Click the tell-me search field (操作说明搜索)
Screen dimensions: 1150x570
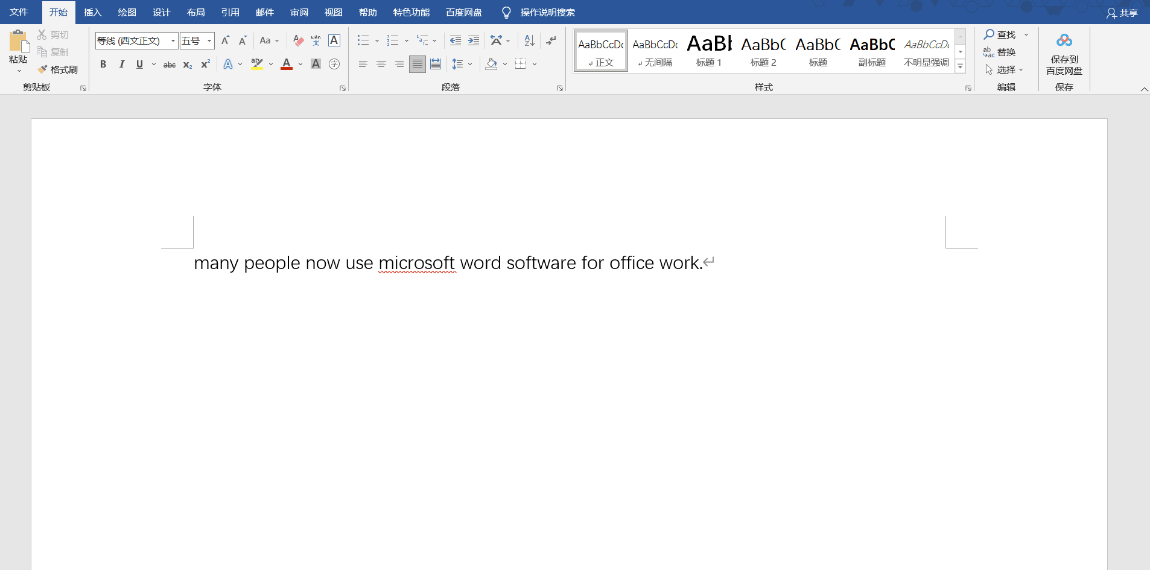pyautogui.click(x=547, y=13)
